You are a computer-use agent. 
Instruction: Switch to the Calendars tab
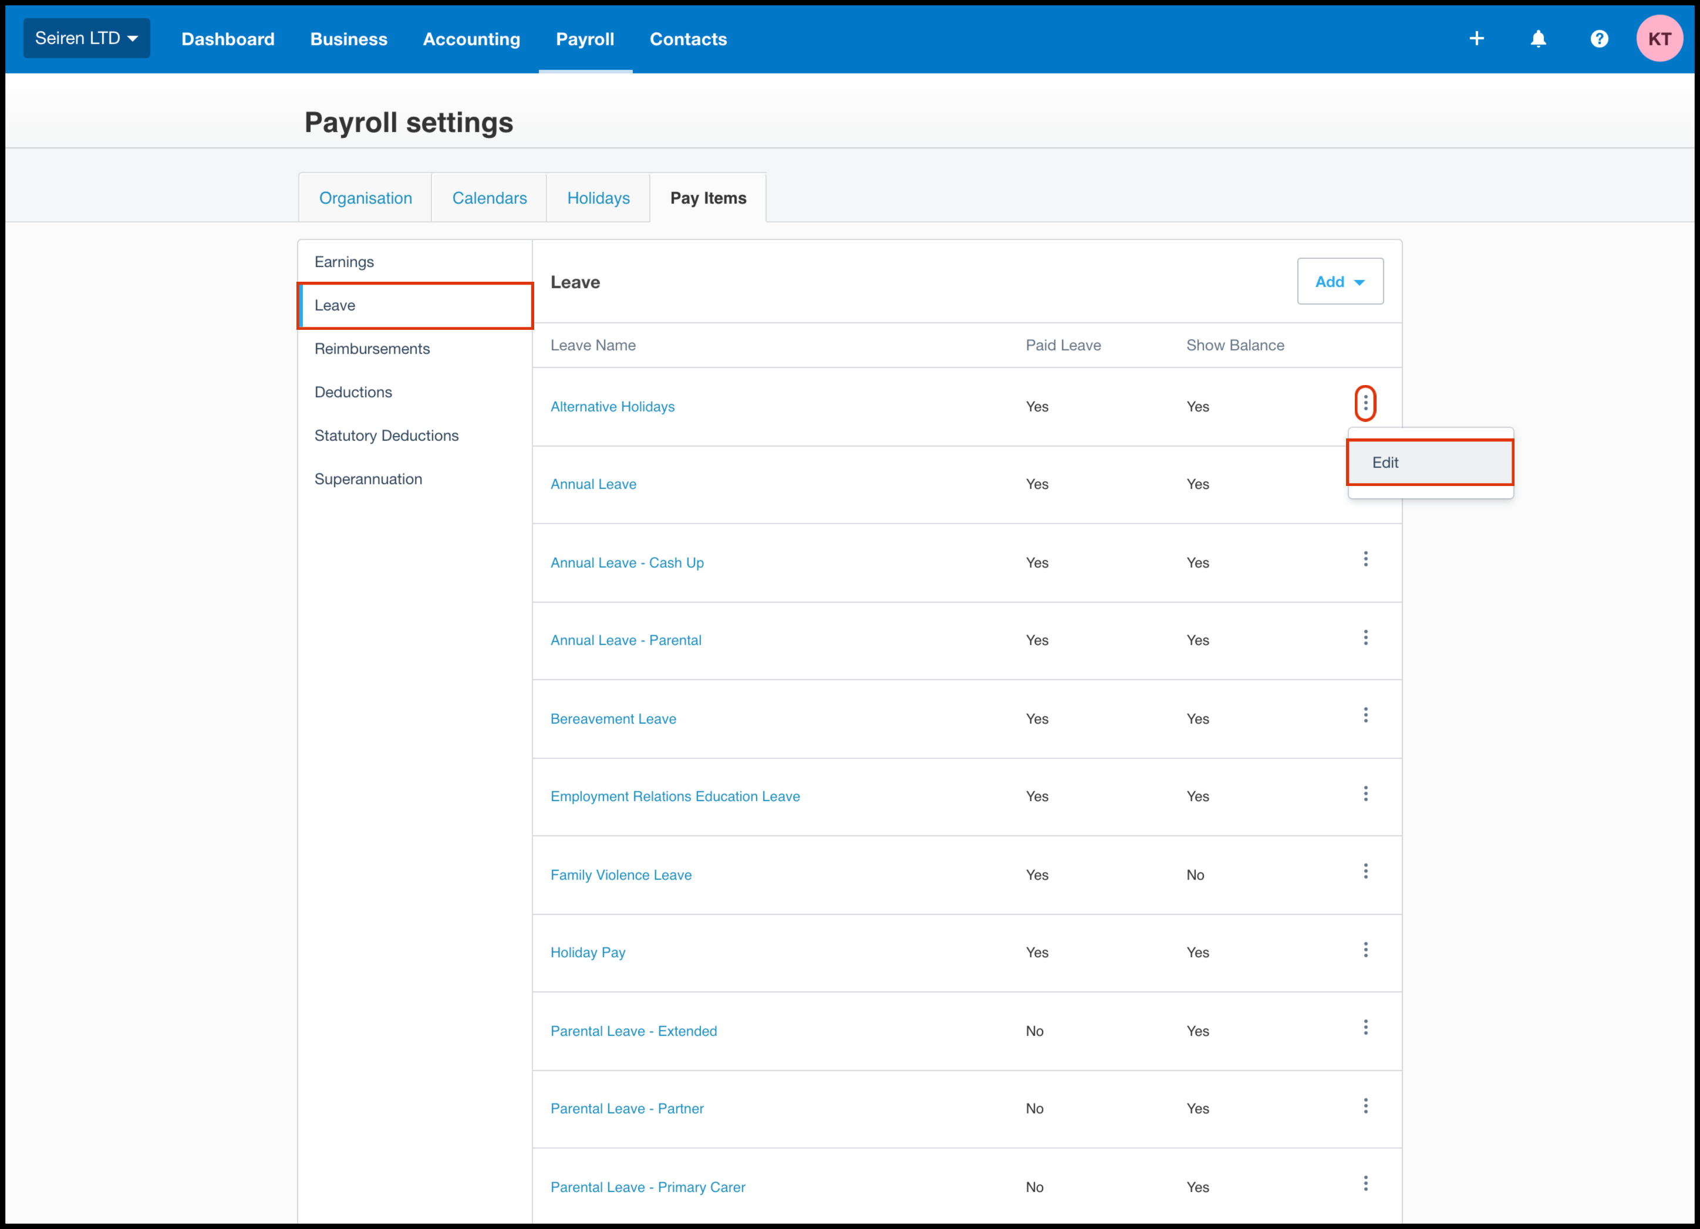pyautogui.click(x=489, y=198)
